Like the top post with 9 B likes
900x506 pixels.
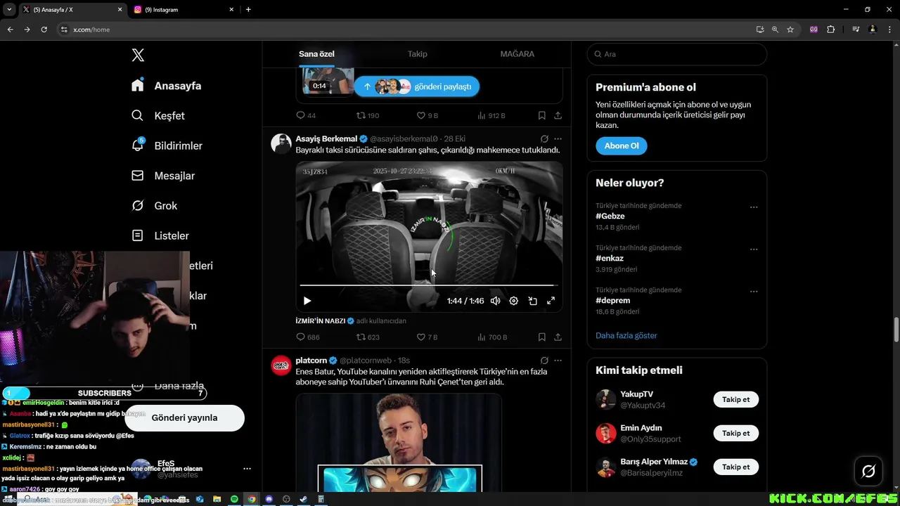[x=427, y=115]
